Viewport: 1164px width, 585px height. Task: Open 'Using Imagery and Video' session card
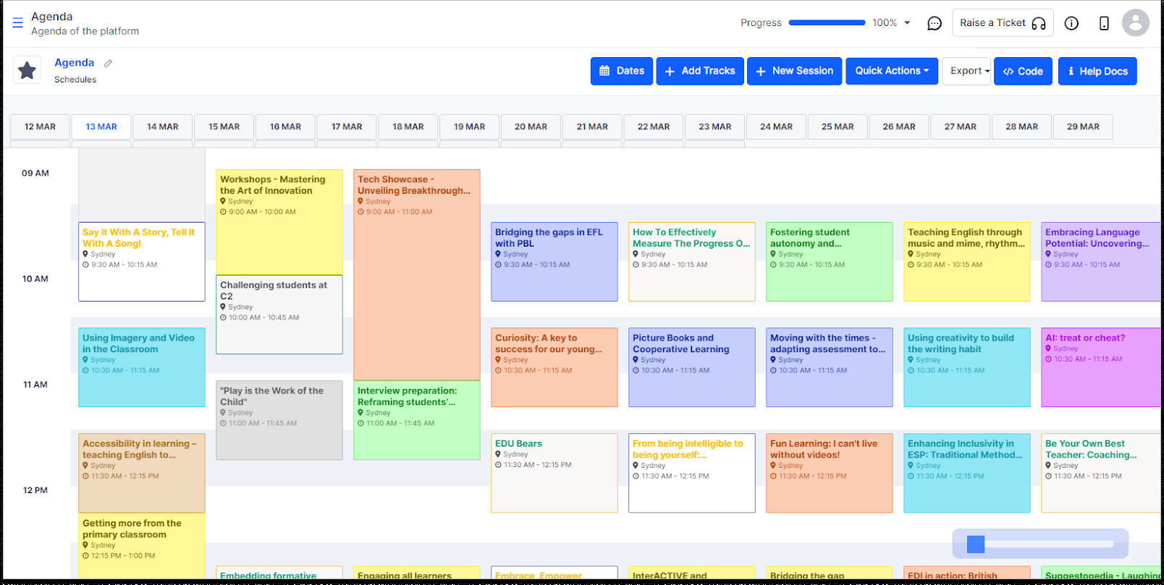(142, 367)
